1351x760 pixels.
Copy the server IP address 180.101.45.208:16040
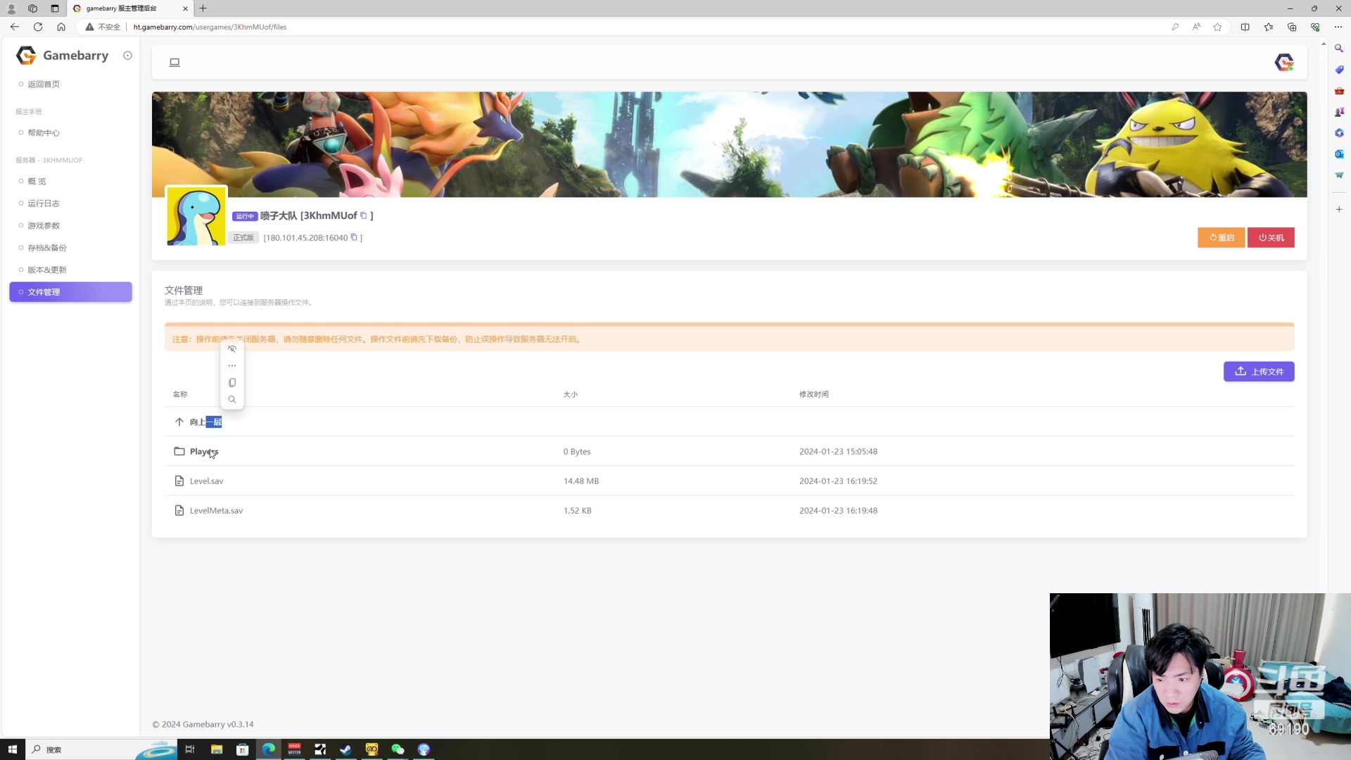tap(354, 237)
